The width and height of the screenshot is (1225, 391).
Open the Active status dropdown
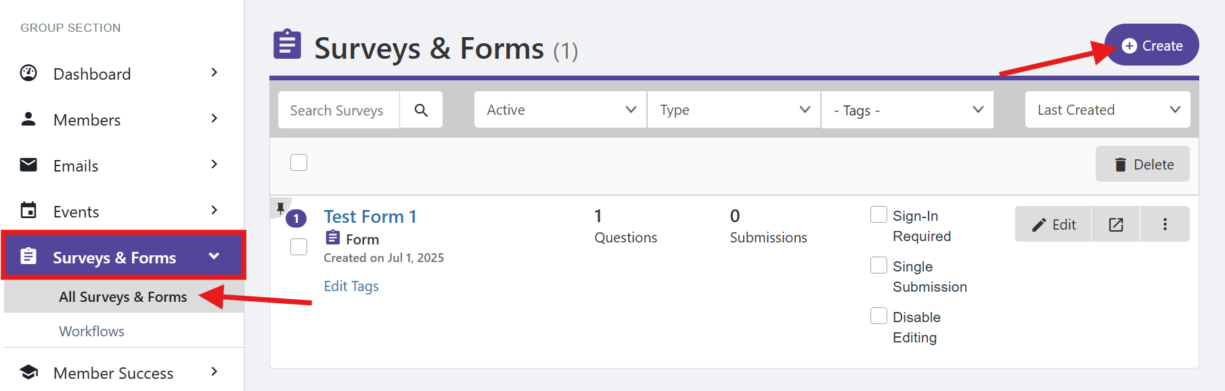tap(560, 110)
